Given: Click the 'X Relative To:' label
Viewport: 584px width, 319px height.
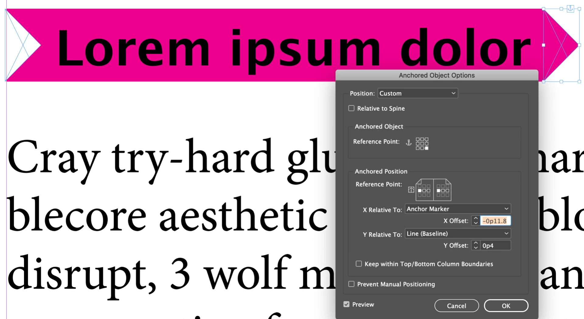Looking at the screenshot, I should pyautogui.click(x=382, y=210).
